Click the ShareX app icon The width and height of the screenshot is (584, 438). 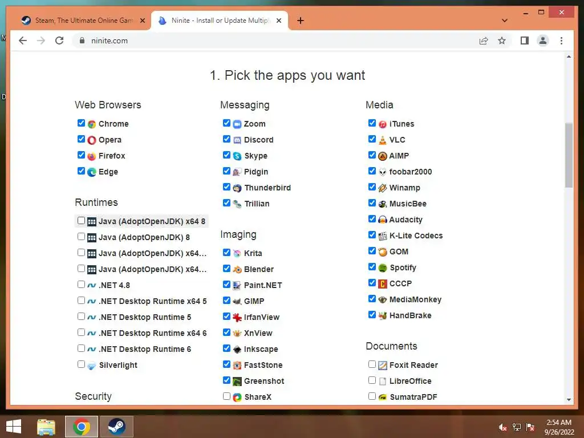click(237, 398)
